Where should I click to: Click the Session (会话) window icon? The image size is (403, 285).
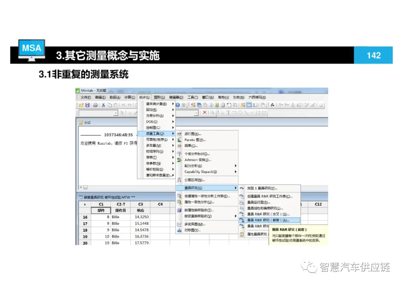(x=81, y=123)
